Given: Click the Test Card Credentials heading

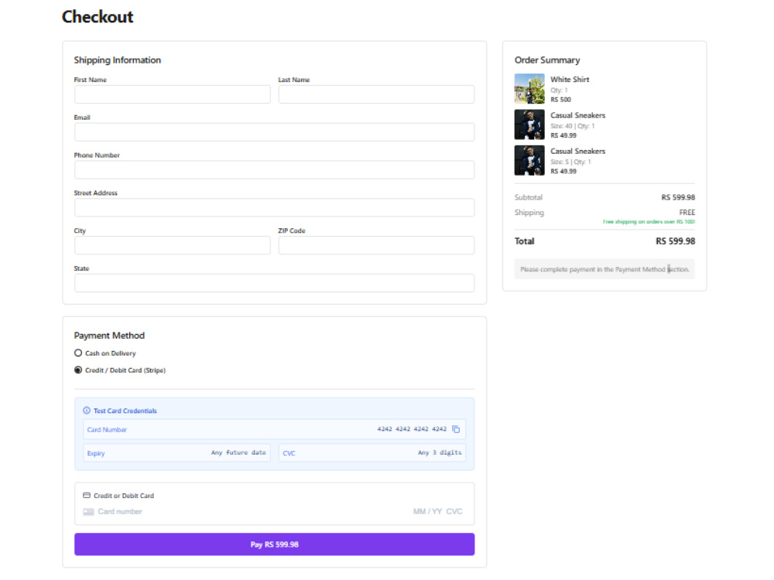Looking at the screenshot, I should [x=125, y=411].
